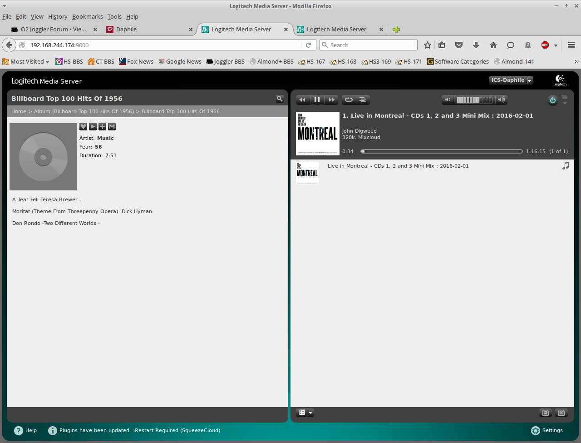Select track Don Rondo -Two Different Worlds
581x443 pixels.
[56, 223]
